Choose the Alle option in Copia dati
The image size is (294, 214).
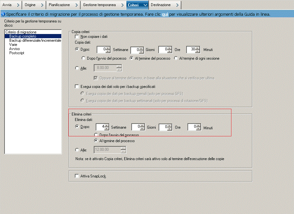[76, 68]
